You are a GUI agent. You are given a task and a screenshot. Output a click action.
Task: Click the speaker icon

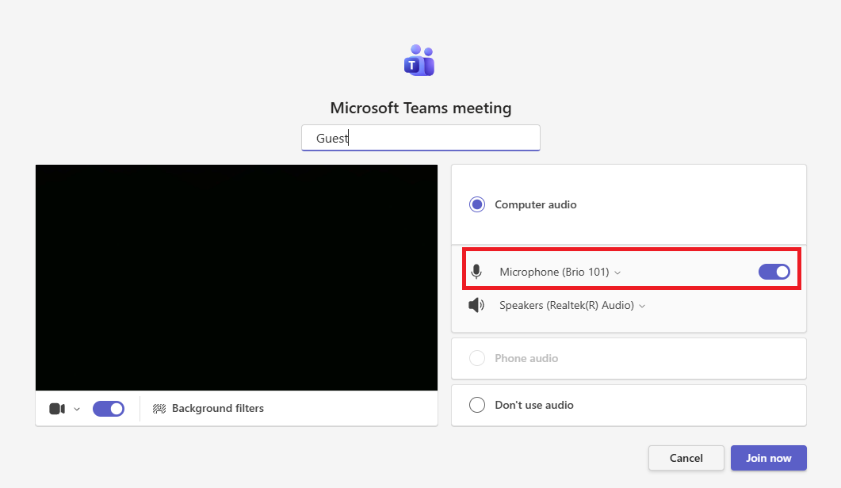476,305
